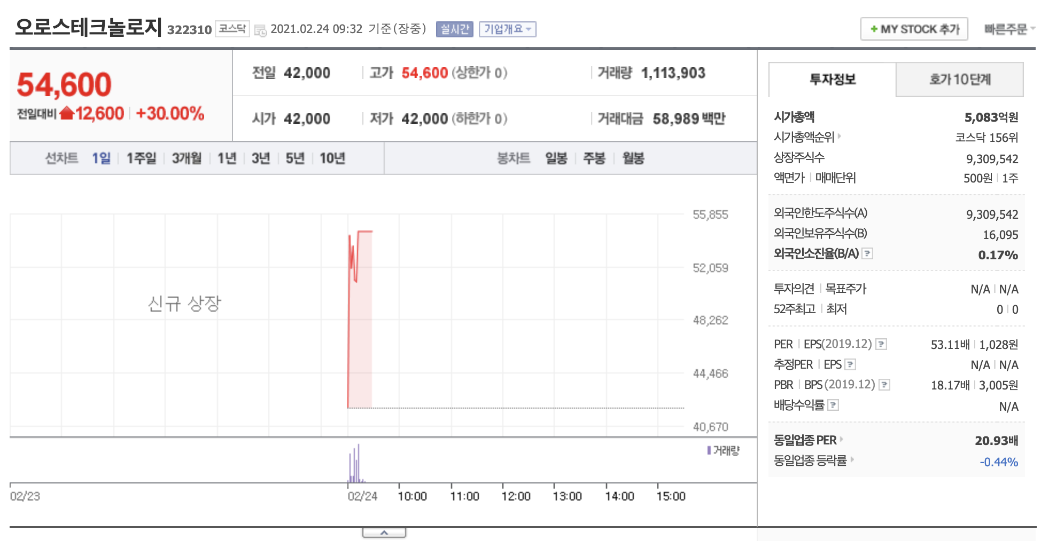Click the arrow next to 동일업종 등락률
Screen dimensions: 1041x541
852,459
